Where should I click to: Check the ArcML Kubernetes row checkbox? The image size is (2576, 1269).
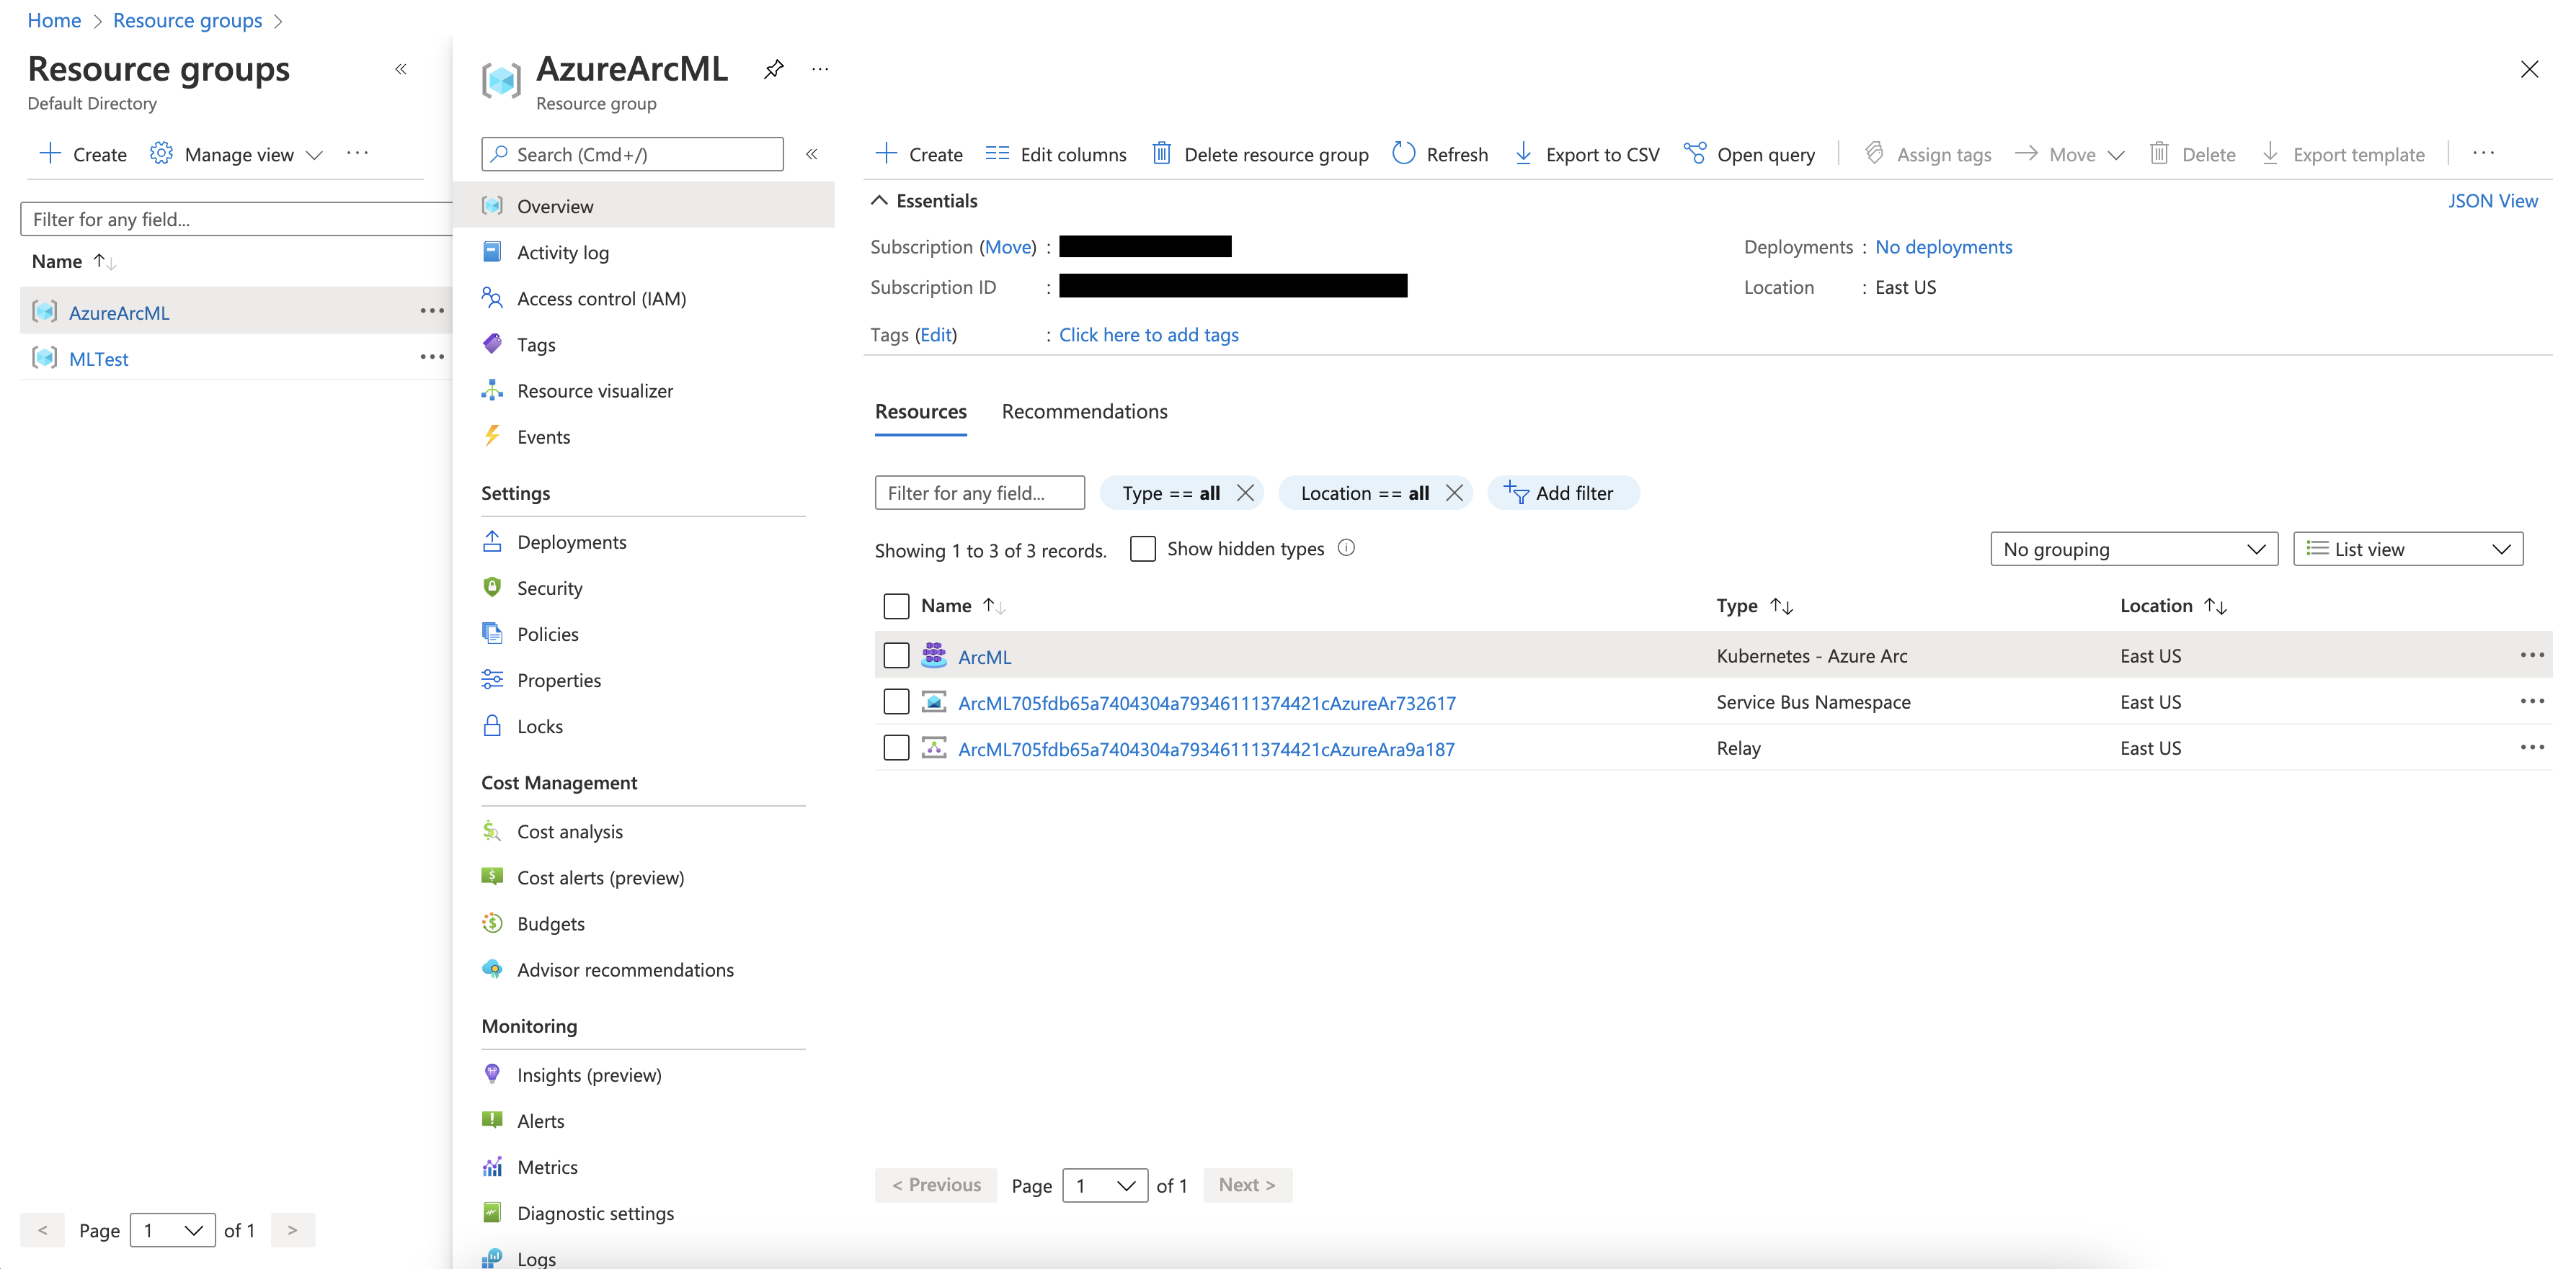pyautogui.click(x=896, y=655)
